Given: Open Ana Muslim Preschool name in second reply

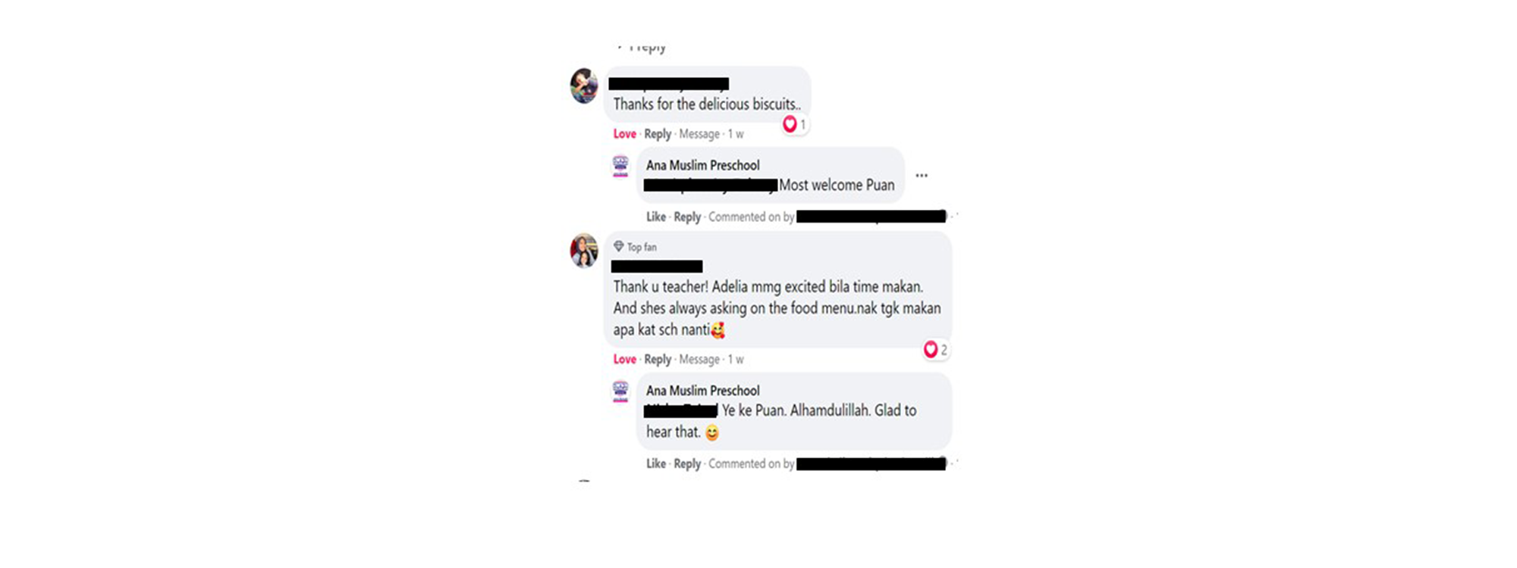Looking at the screenshot, I should [702, 391].
